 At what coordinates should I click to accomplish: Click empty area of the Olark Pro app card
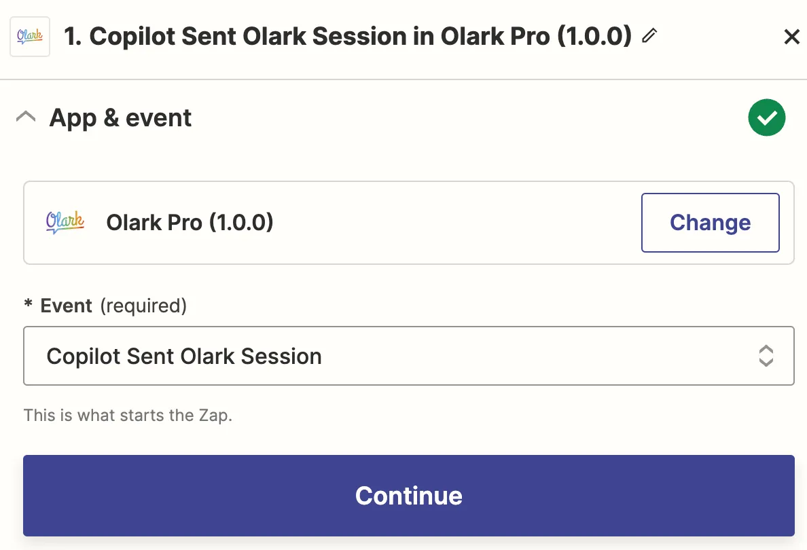click(x=457, y=223)
